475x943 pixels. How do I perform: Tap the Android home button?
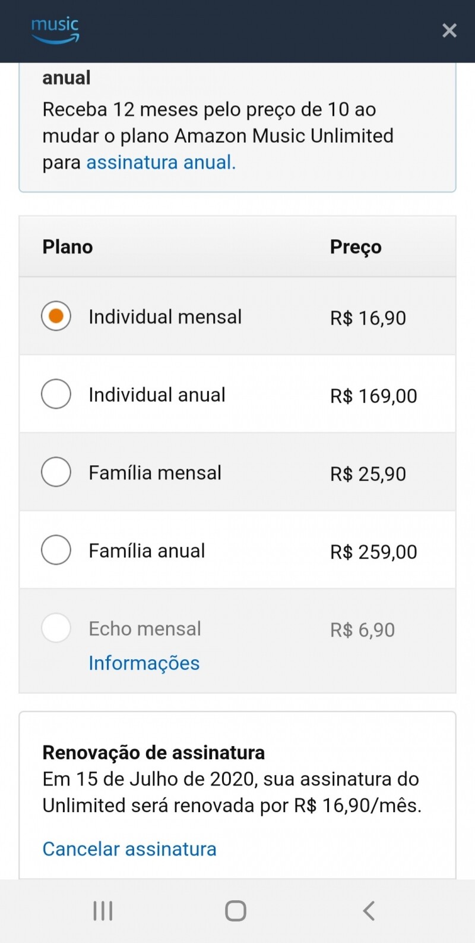coord(236,910)
